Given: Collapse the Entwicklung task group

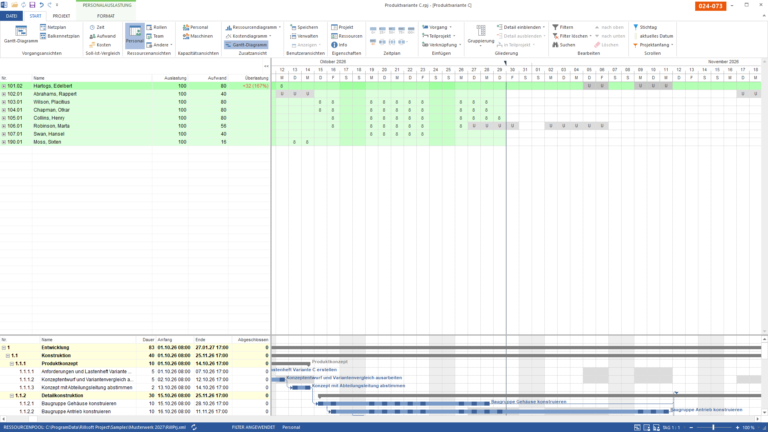Looking at the screenshot, I should click(x=4, y=348).
